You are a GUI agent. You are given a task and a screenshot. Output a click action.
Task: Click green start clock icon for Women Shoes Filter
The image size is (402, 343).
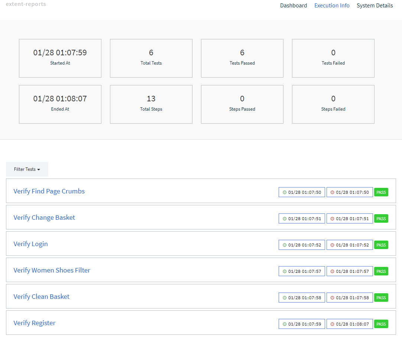tap(285, 271)
